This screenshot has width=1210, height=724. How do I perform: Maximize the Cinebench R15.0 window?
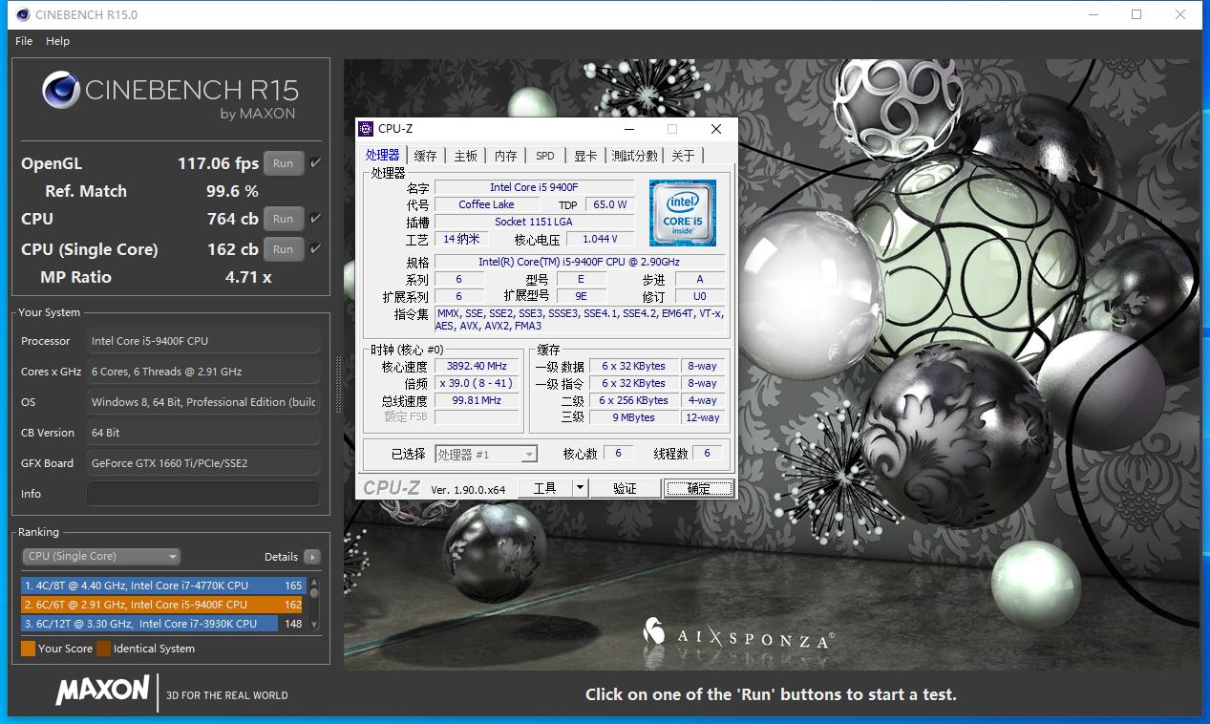tap(1136, 14)
